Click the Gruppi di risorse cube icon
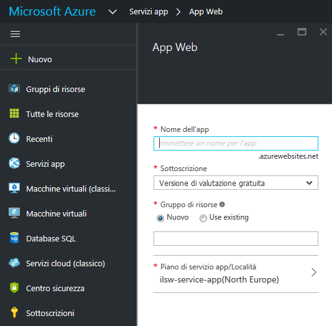Screen dimensions: 332x326 pyautogui.click(x=14, y=88)
